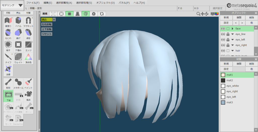Hide the eye_line object
This screenshot has height=132, width=258.
223,34
